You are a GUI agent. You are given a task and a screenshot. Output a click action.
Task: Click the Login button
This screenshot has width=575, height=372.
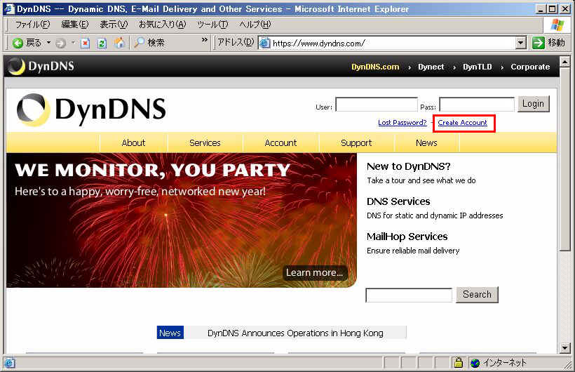tap(533, 104)
